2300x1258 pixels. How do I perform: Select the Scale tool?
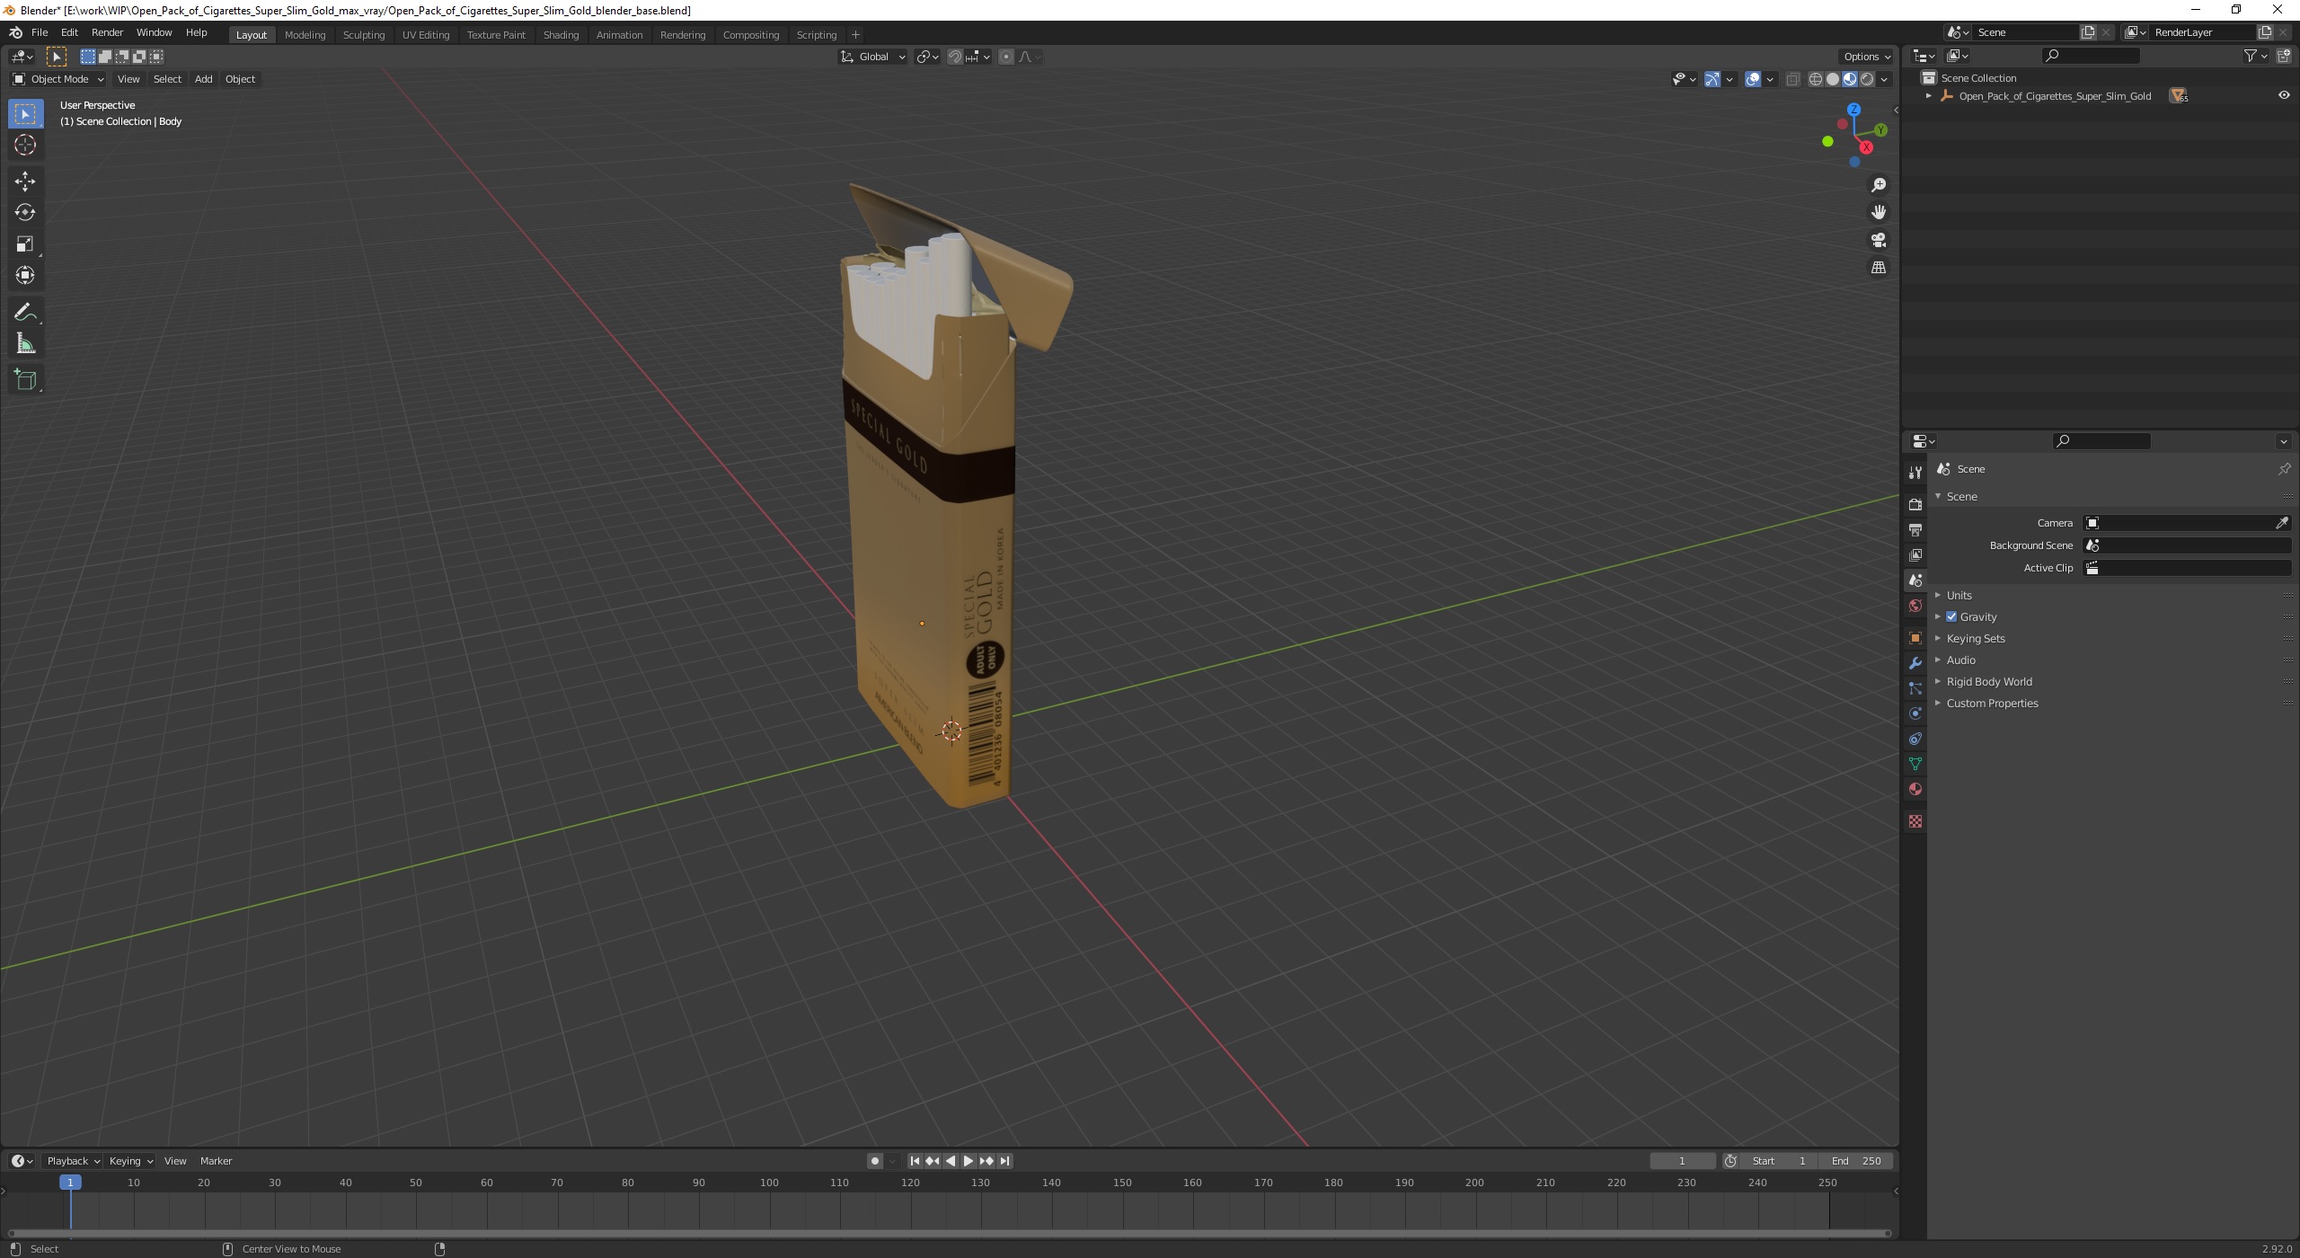coord(25,244)
